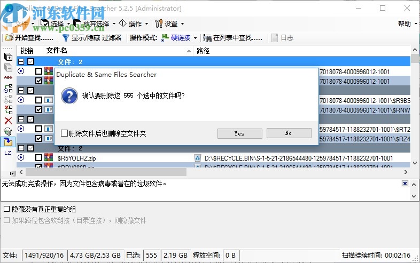Viewport: 420px width, 263px height.
Task: Open the 设置 menu
Action: click(x=171, y=24)
